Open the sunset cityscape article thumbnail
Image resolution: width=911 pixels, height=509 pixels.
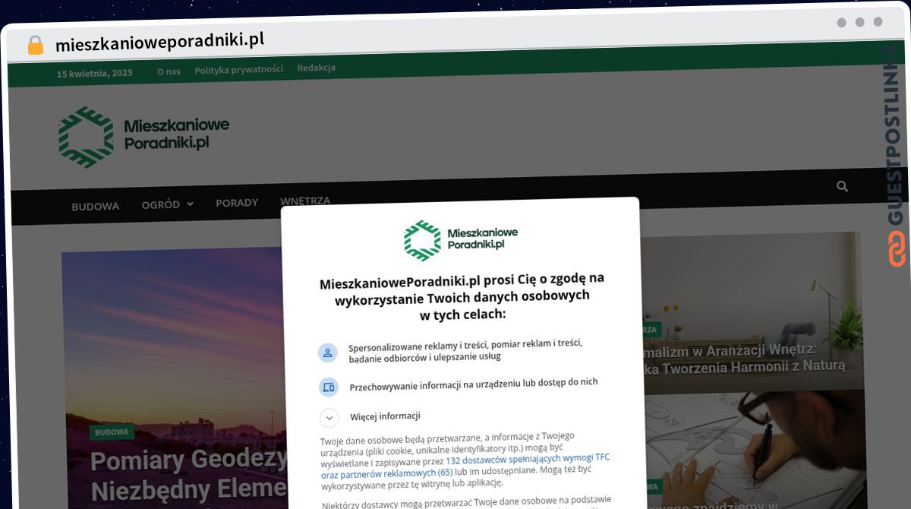175,376
